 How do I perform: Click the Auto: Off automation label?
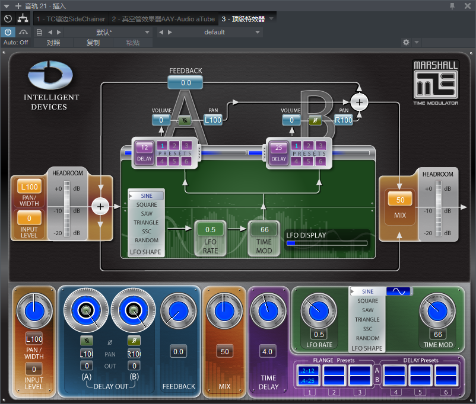point(16,43)
